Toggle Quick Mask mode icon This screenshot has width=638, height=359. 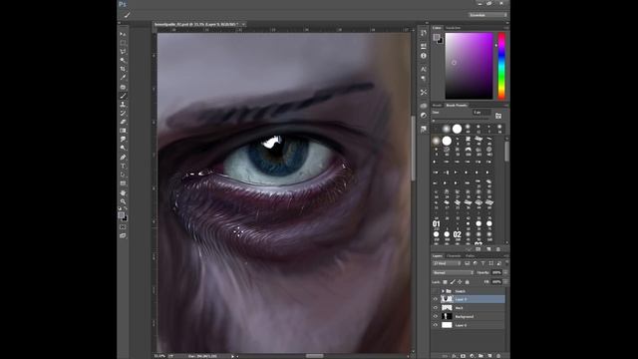click(x=123, y=227)
